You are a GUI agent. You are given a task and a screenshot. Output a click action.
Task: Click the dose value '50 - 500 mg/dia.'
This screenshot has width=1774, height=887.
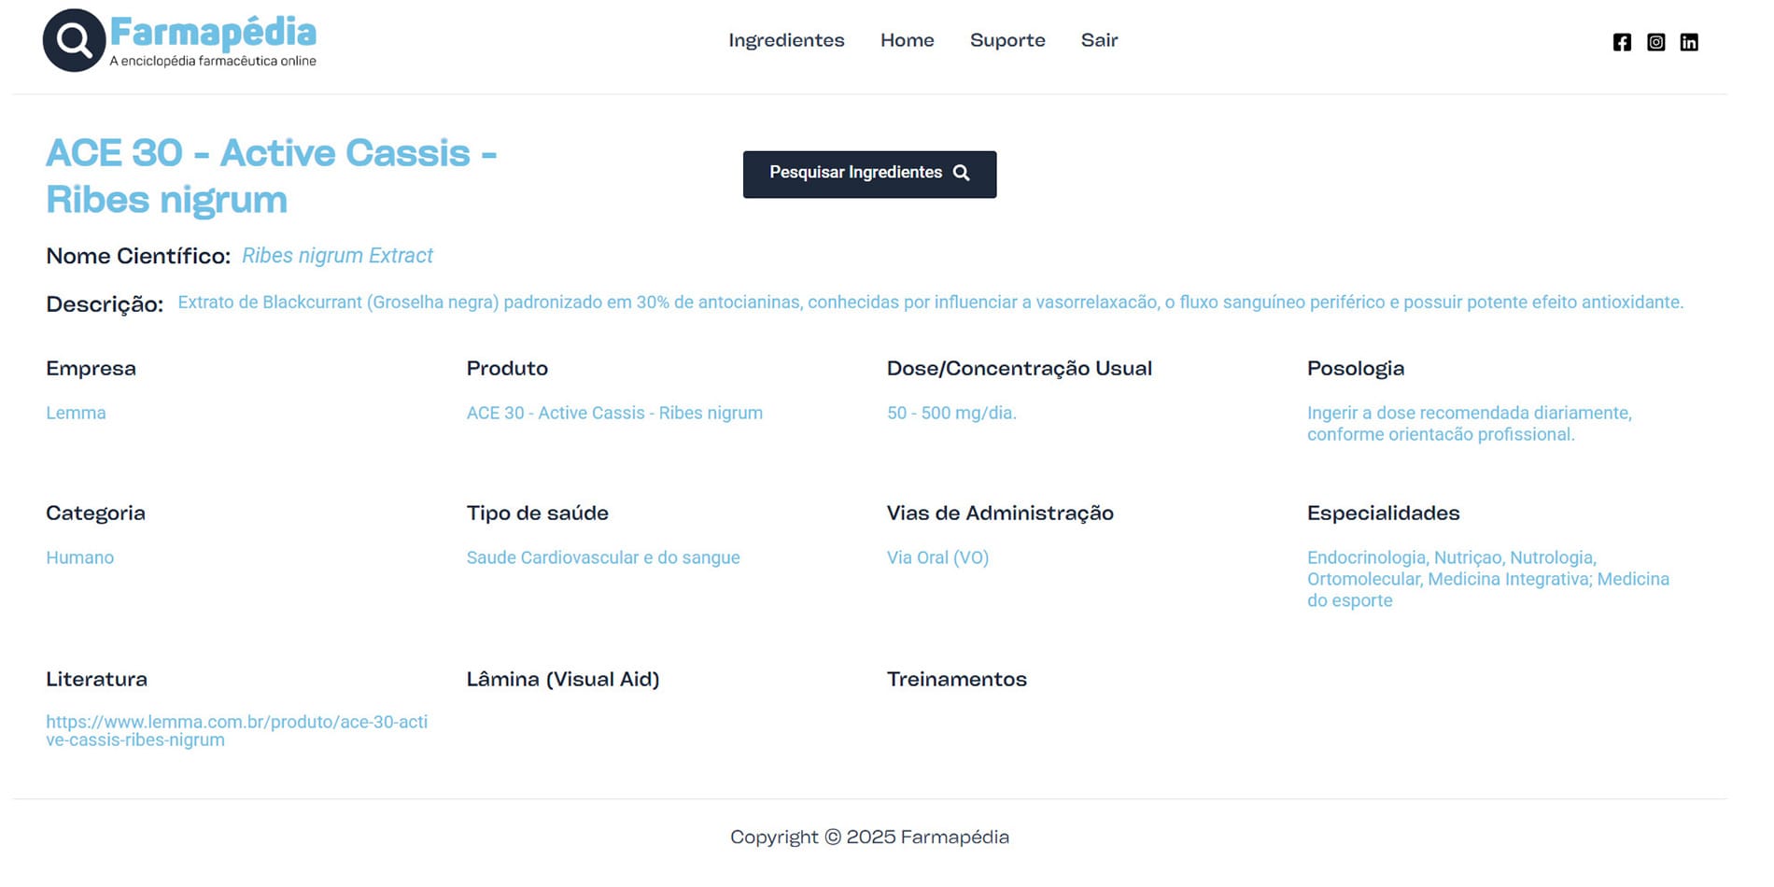tap(951, 413)
